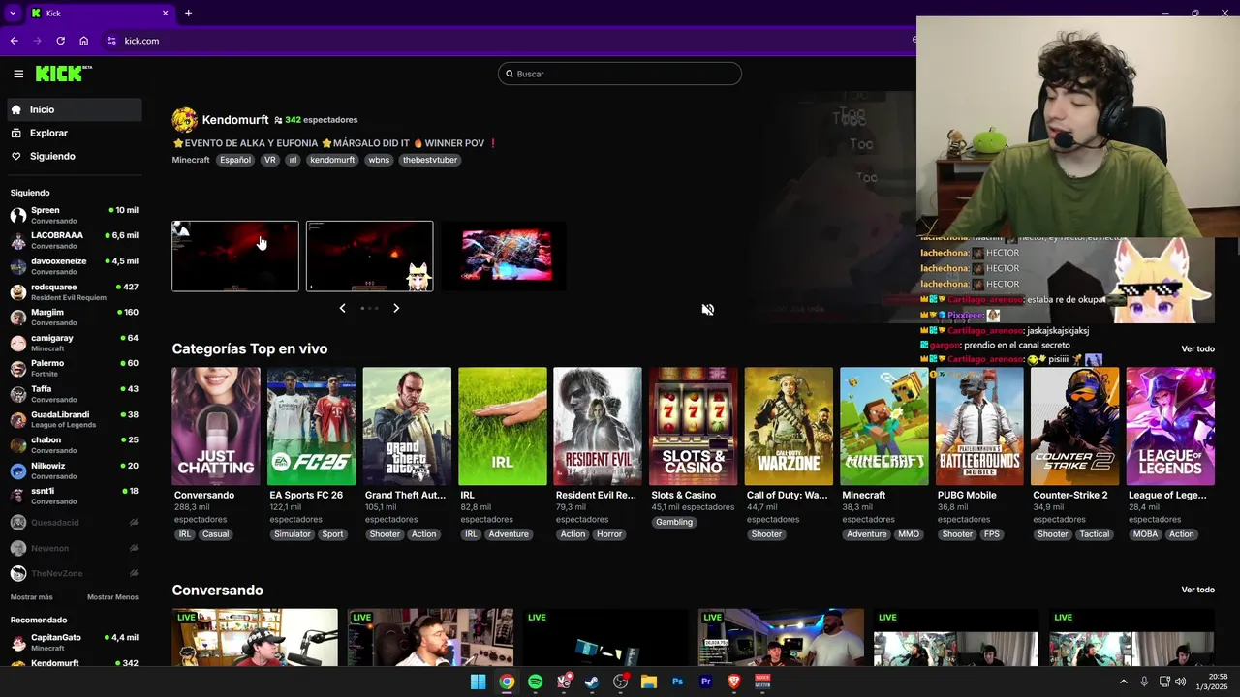Open OBS Studio from the taskbar
This screenshot has width=1240, height=697.
(621, 682)
